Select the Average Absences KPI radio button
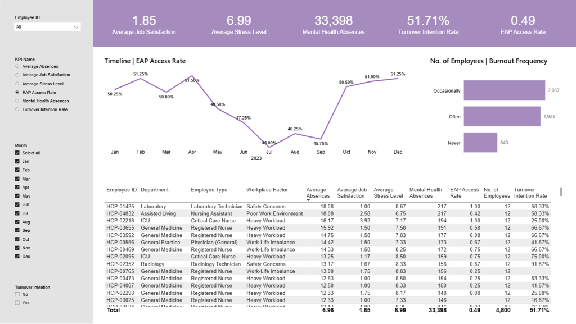The width and height of the screenshot is (576, 324). tap(17, 66)
